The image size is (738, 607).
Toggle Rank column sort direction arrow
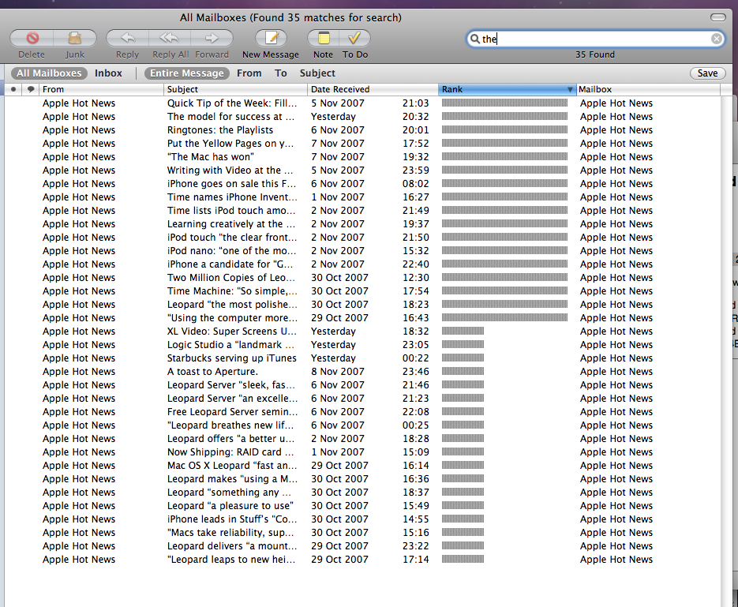pyautogui.click(x=570, y=89)
